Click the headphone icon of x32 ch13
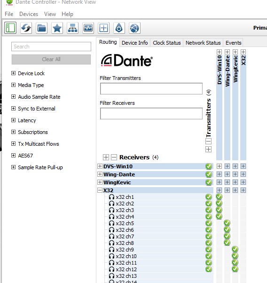This screenshot has width=267, height=283. click(x=111, y=276)
